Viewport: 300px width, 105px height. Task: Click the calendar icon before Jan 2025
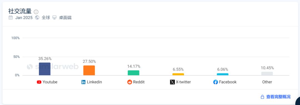[x=11, y=17]
